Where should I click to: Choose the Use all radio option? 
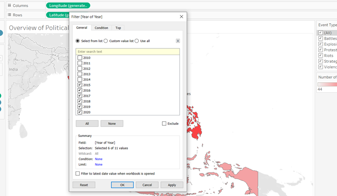coord(137,41)
